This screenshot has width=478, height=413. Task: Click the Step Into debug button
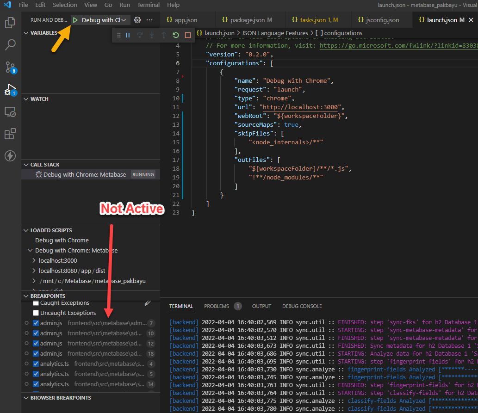(x=151, y=35)
